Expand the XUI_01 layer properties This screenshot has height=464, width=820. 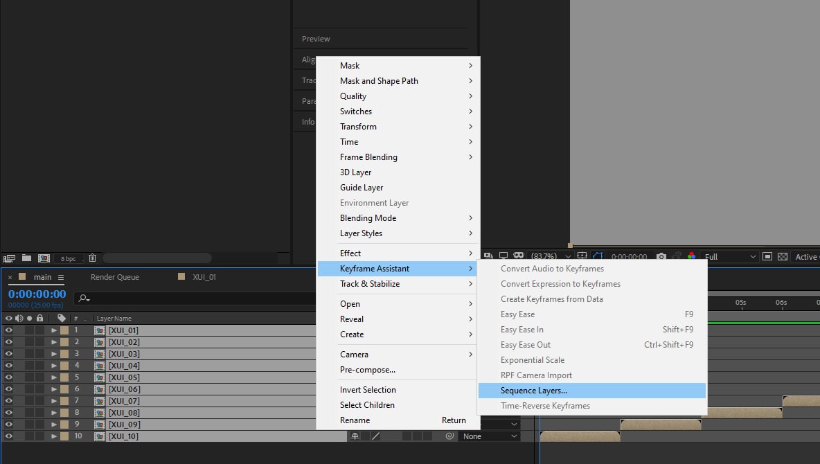pos(54,330)
